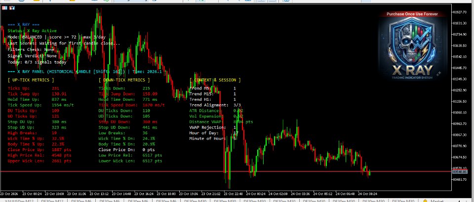
Task: Click the 'Lower Wick Len: 6517 pts' row
Action: click(x=130, y=161)
